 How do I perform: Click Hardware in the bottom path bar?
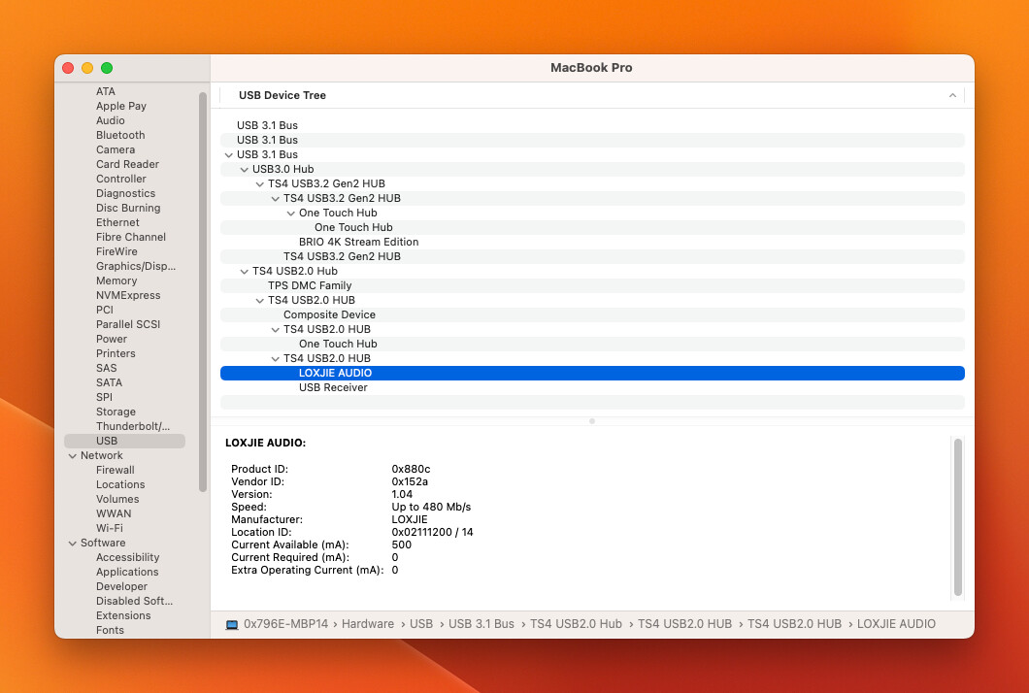pos(368,624)
